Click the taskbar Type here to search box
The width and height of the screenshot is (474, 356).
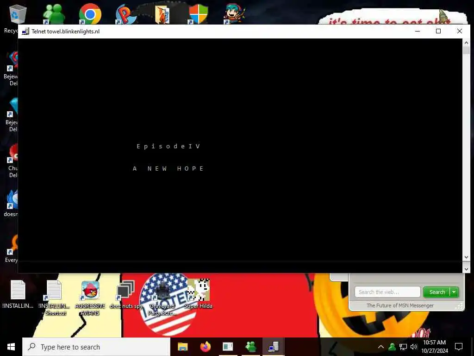pos(96,347)
